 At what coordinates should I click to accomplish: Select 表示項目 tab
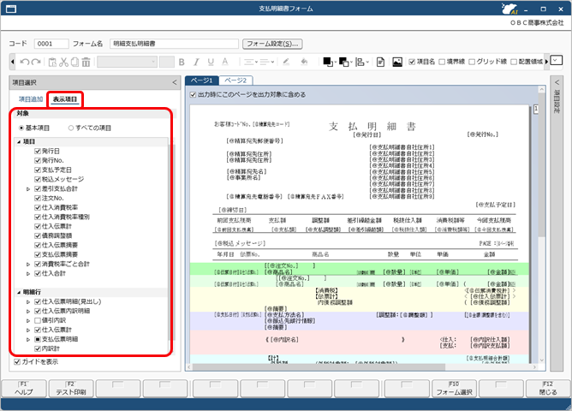[65, 99]
